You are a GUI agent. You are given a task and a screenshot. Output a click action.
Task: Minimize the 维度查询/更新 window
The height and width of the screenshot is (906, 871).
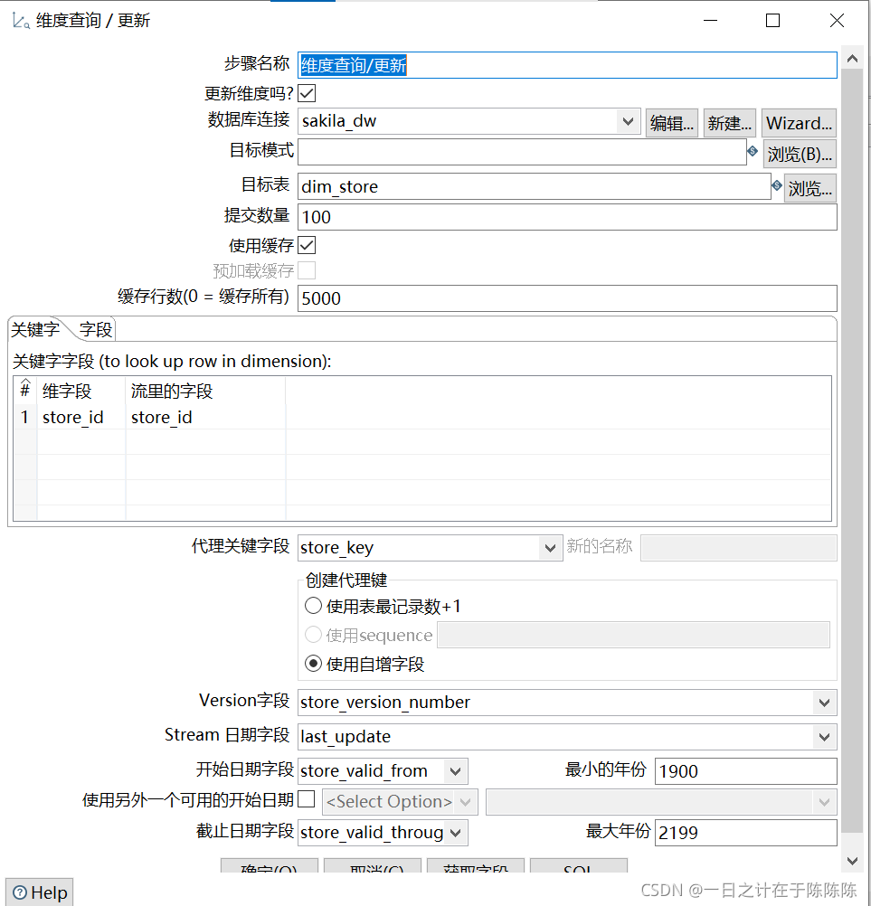pos(710,21)
